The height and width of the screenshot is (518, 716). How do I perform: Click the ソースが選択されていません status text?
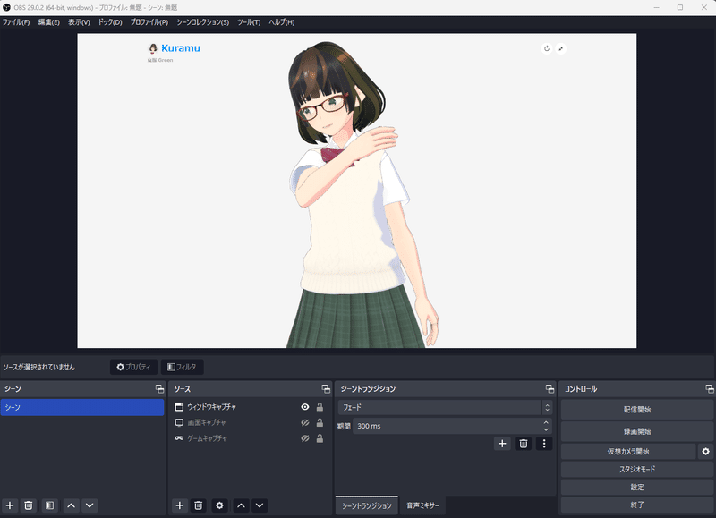pos(39,367)
